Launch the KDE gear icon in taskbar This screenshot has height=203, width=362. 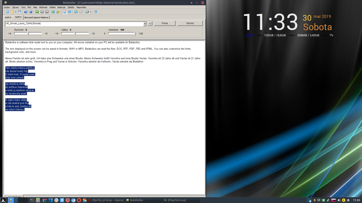(x=62, y=200)
